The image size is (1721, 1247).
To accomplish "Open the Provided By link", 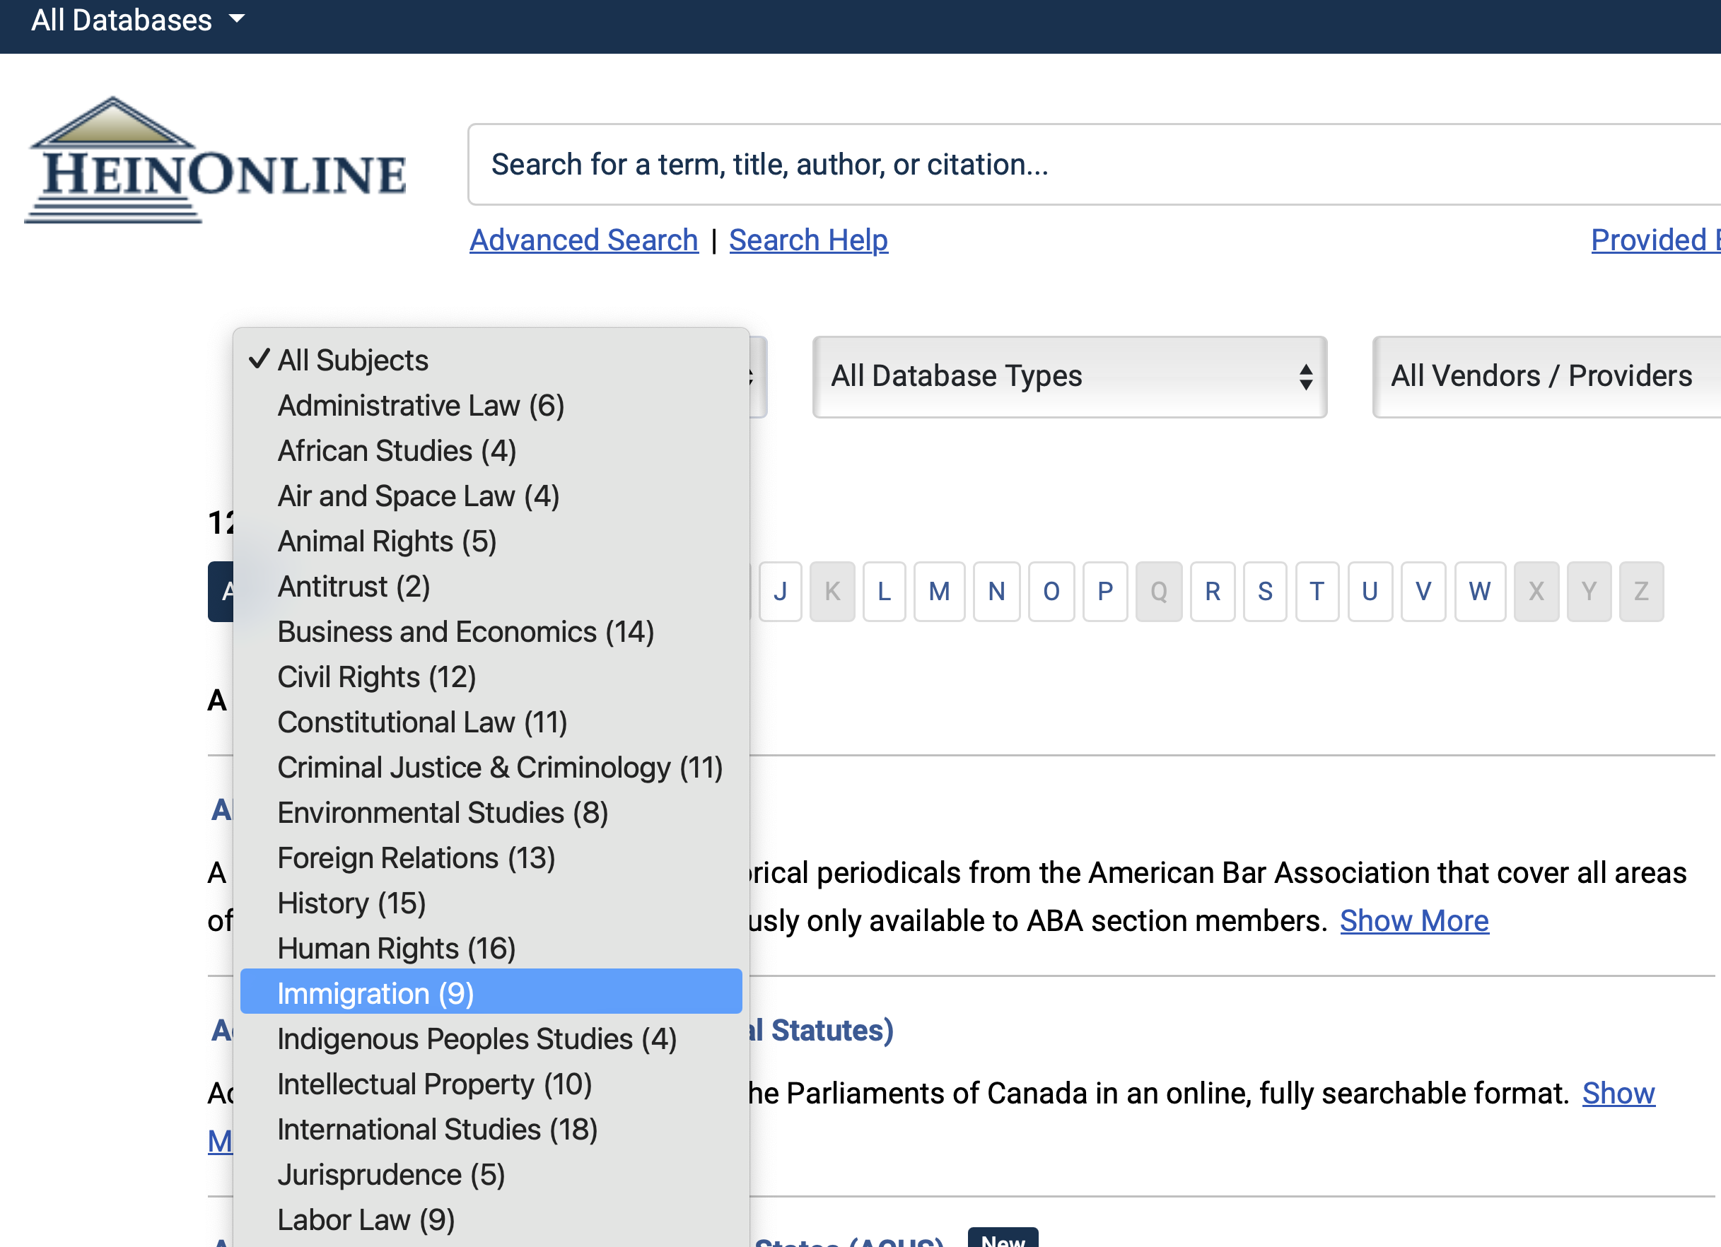I will 1656,240.
